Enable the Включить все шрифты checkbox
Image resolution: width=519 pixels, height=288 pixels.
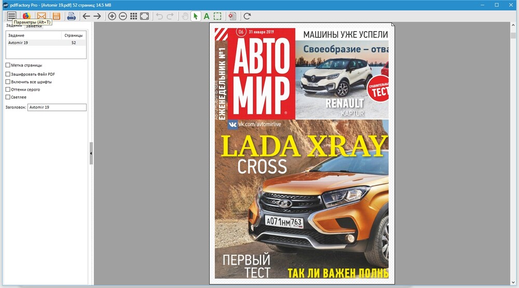point(8,82)
